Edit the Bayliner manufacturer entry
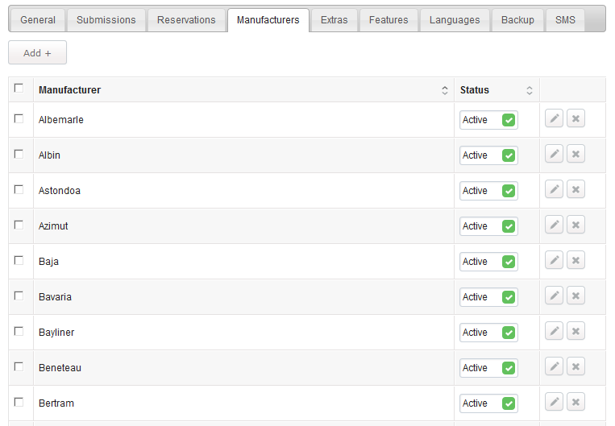 [x=554, y=331]
